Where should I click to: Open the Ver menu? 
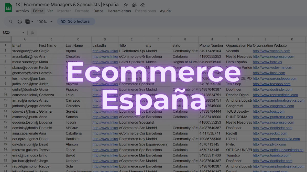50,11
